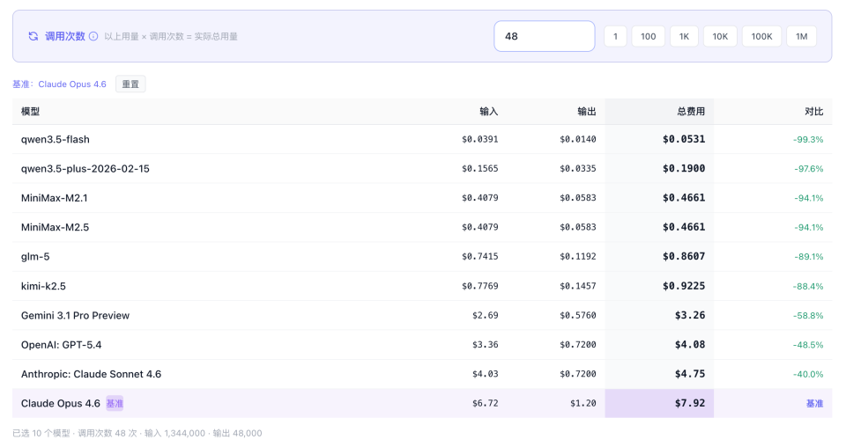The width and height of the screenshot is (846, 447).
Task: Select the Gemini 3.1 Pro Preview row
Action: (75, 315)
